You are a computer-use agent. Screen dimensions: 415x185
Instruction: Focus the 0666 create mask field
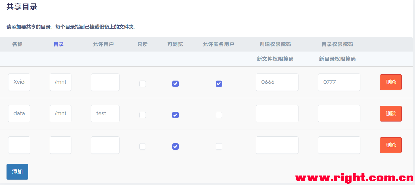click(277, 82)
